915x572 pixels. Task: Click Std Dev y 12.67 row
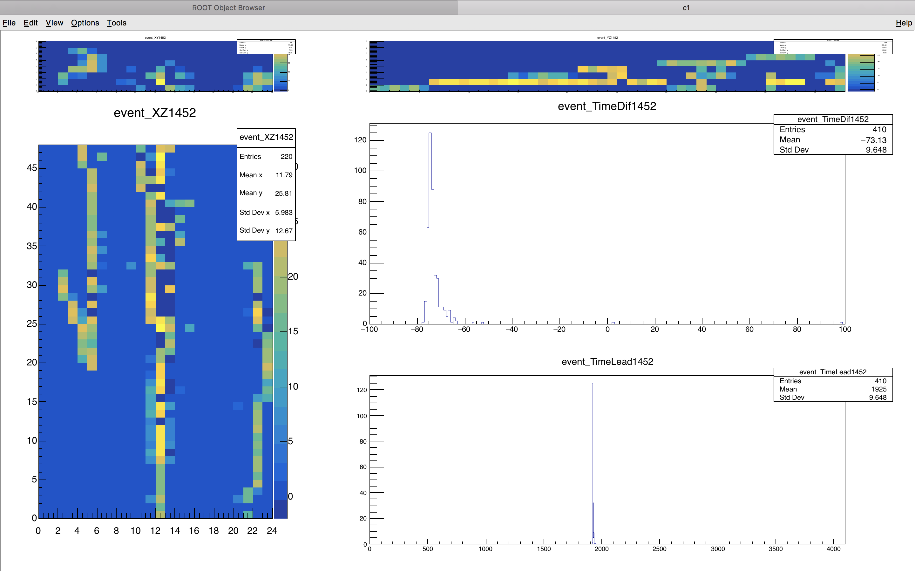[x=266, y=230]
